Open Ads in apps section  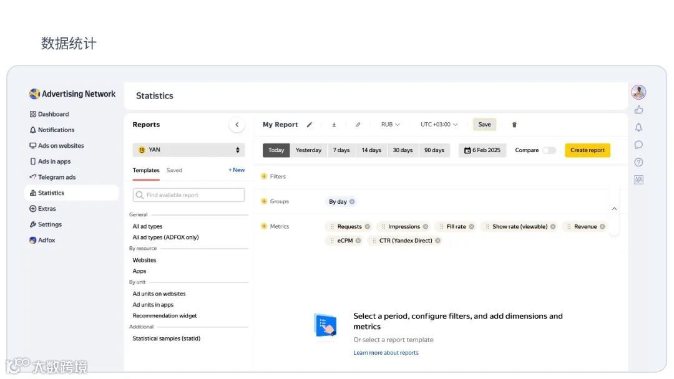point(50,161)
